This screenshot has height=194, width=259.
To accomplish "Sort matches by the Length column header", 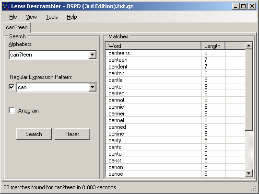I will click(213, 46).
